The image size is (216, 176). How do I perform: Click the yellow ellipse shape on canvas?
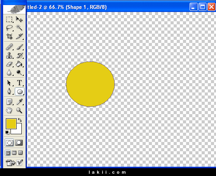(x=90, y=84)
